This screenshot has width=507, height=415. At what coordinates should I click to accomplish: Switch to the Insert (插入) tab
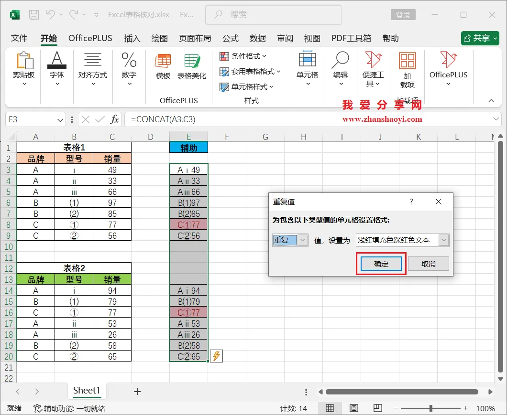[x=132, y=38]
